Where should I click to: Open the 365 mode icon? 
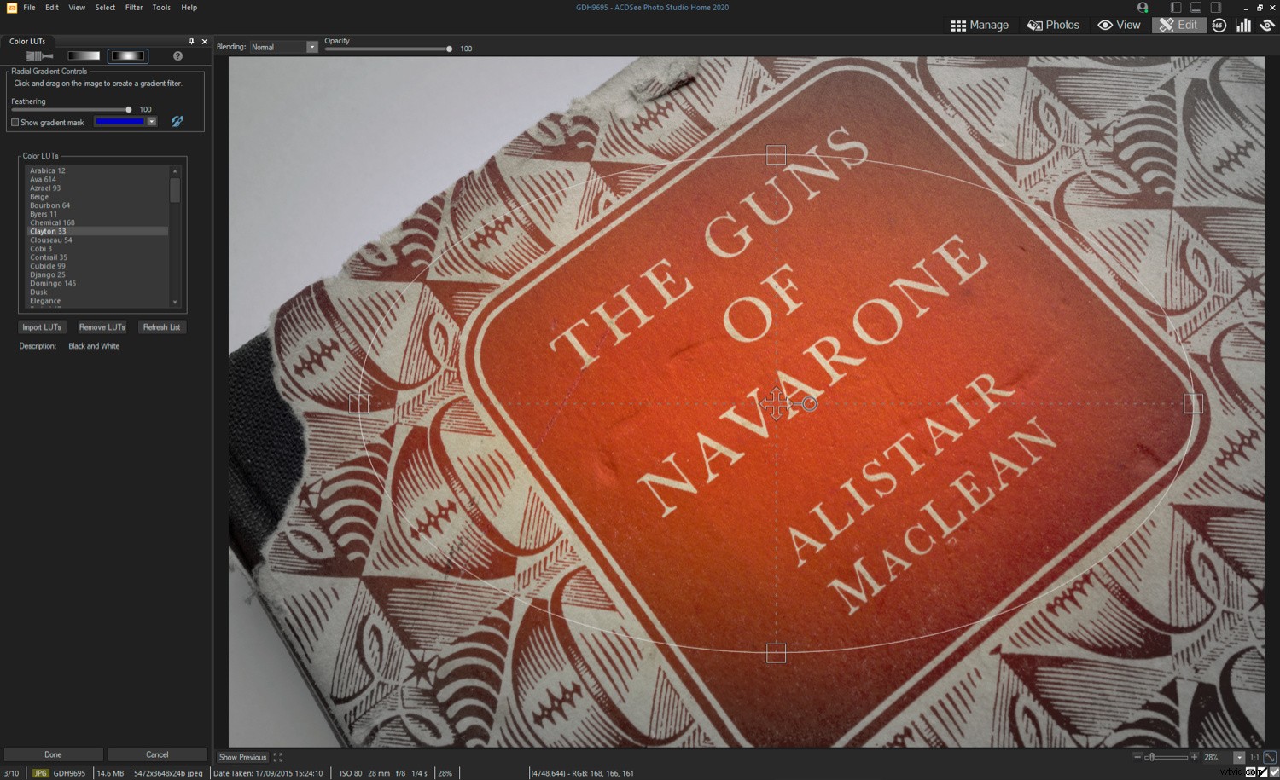(x=1219, y=26)
